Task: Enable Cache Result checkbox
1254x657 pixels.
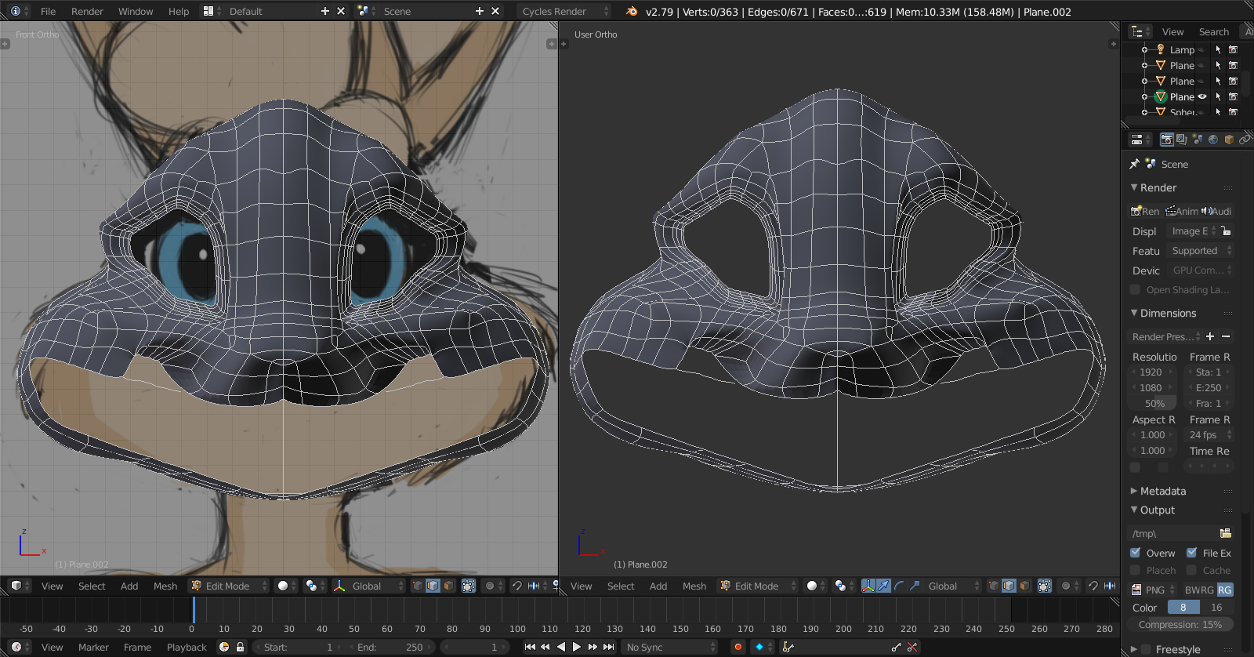Action: tap(1191, 570)
